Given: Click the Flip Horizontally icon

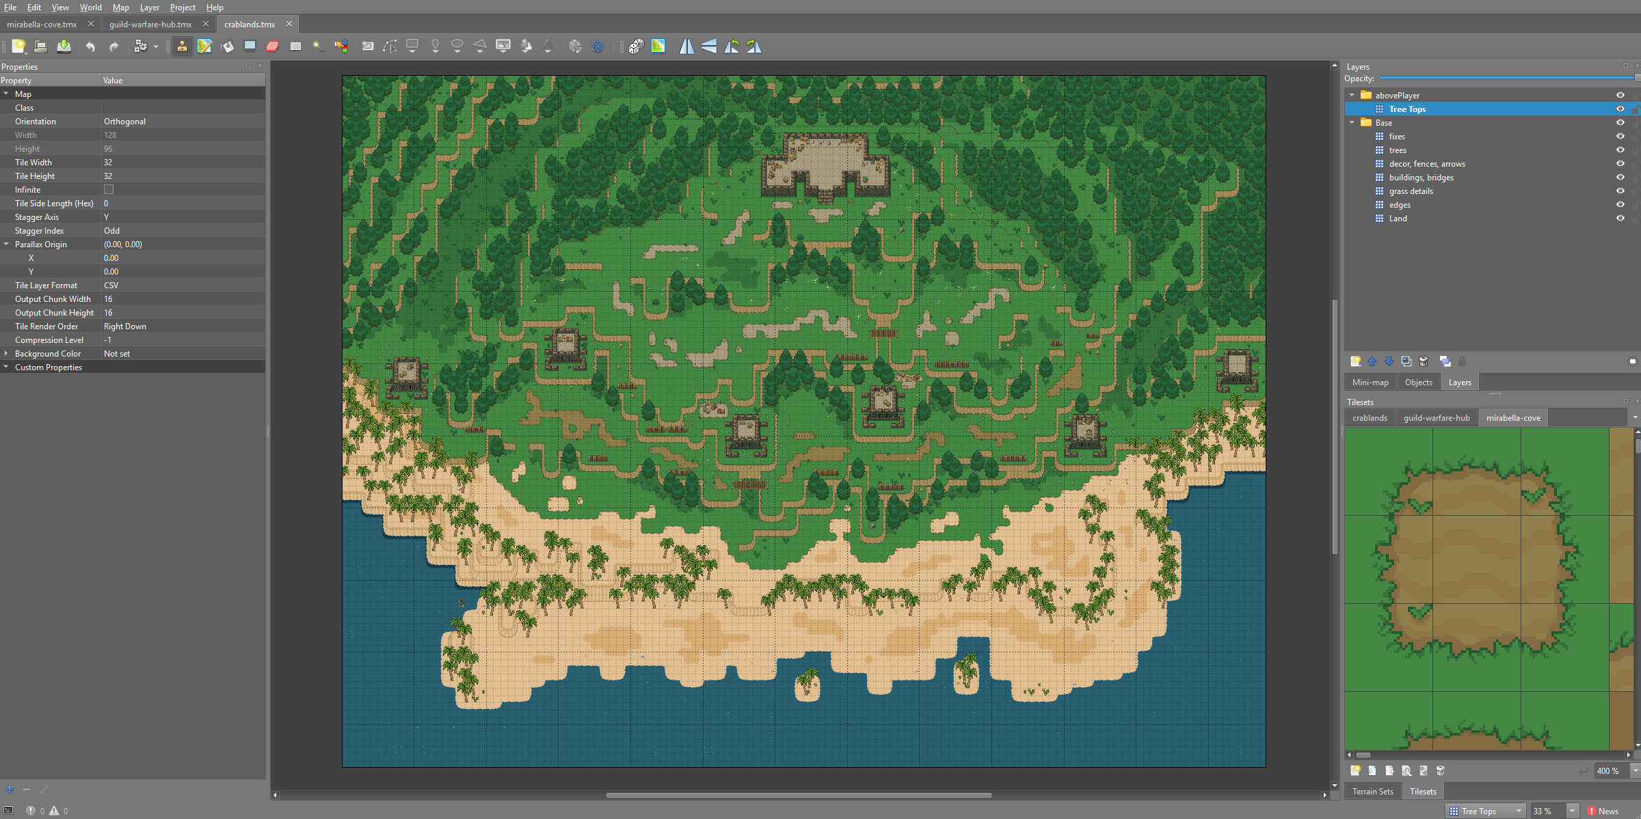Looking at the screenshot, I should point(686,46).
